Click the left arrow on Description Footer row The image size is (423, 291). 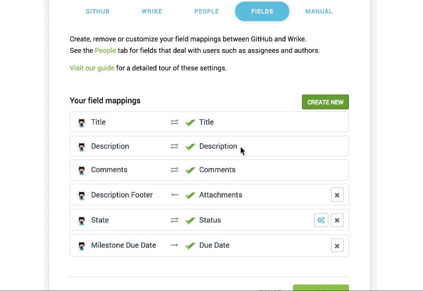174,195
